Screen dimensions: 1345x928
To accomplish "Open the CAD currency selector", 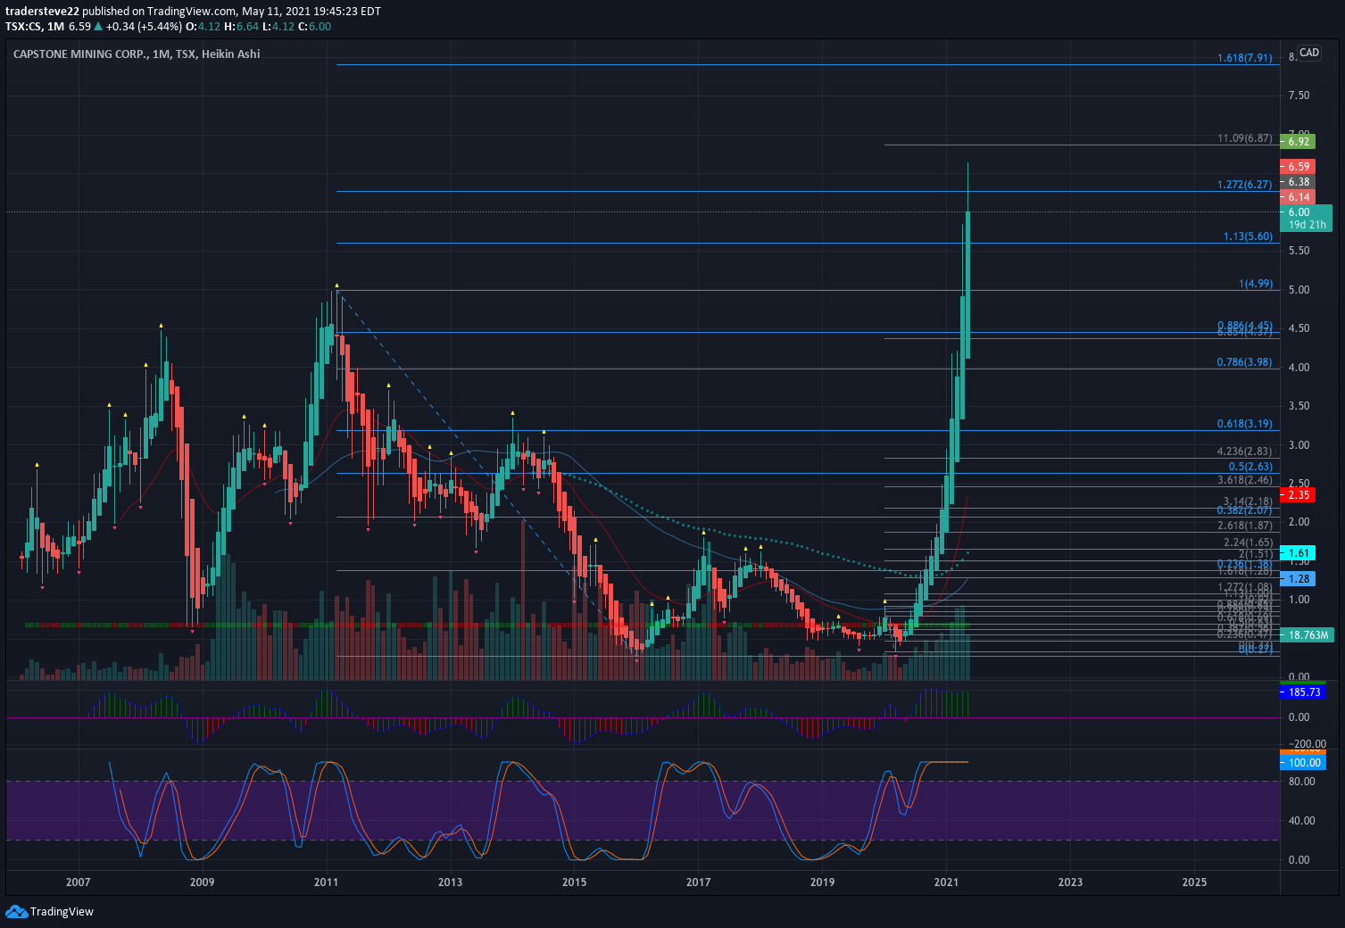I will click(1309, 53).
